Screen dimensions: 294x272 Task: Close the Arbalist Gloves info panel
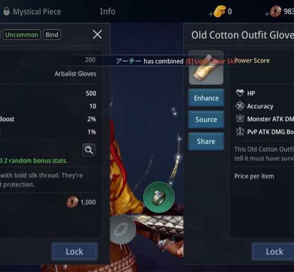pos(97,34)
